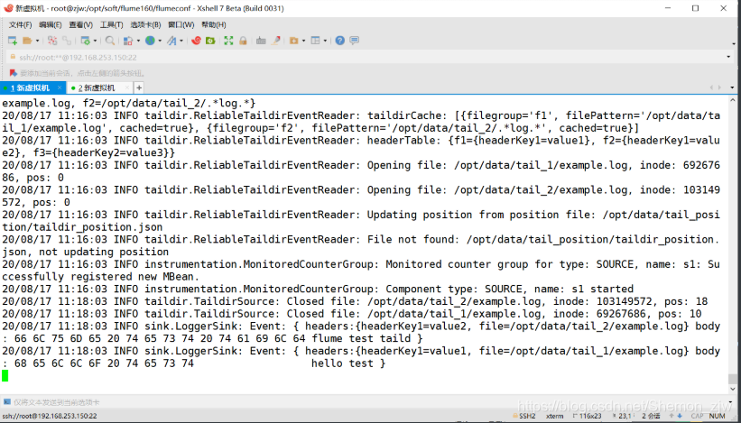
Task: Click the highlight pen icon
Action: click(x=276, y=41)
